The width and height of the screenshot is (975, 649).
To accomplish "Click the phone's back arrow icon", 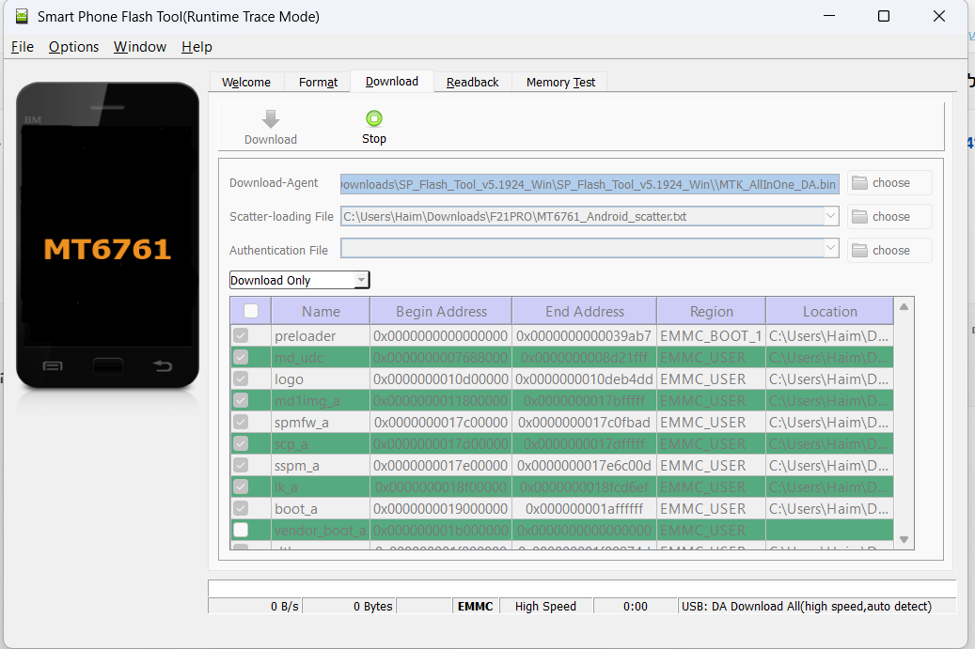I will point(163,365).
